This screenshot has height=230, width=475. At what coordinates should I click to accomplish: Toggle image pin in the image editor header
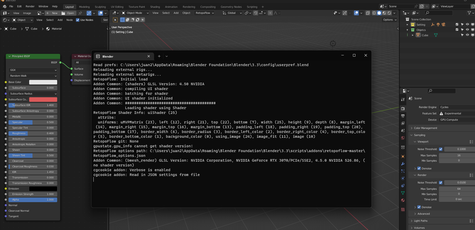[80, 13]
